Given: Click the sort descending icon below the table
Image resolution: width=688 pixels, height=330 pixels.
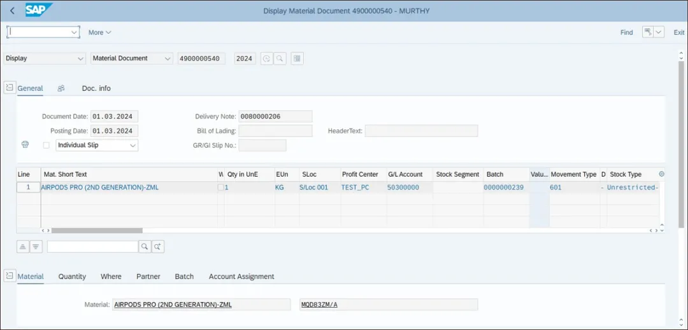Looking at the screenshot, I should coord(36,247).
